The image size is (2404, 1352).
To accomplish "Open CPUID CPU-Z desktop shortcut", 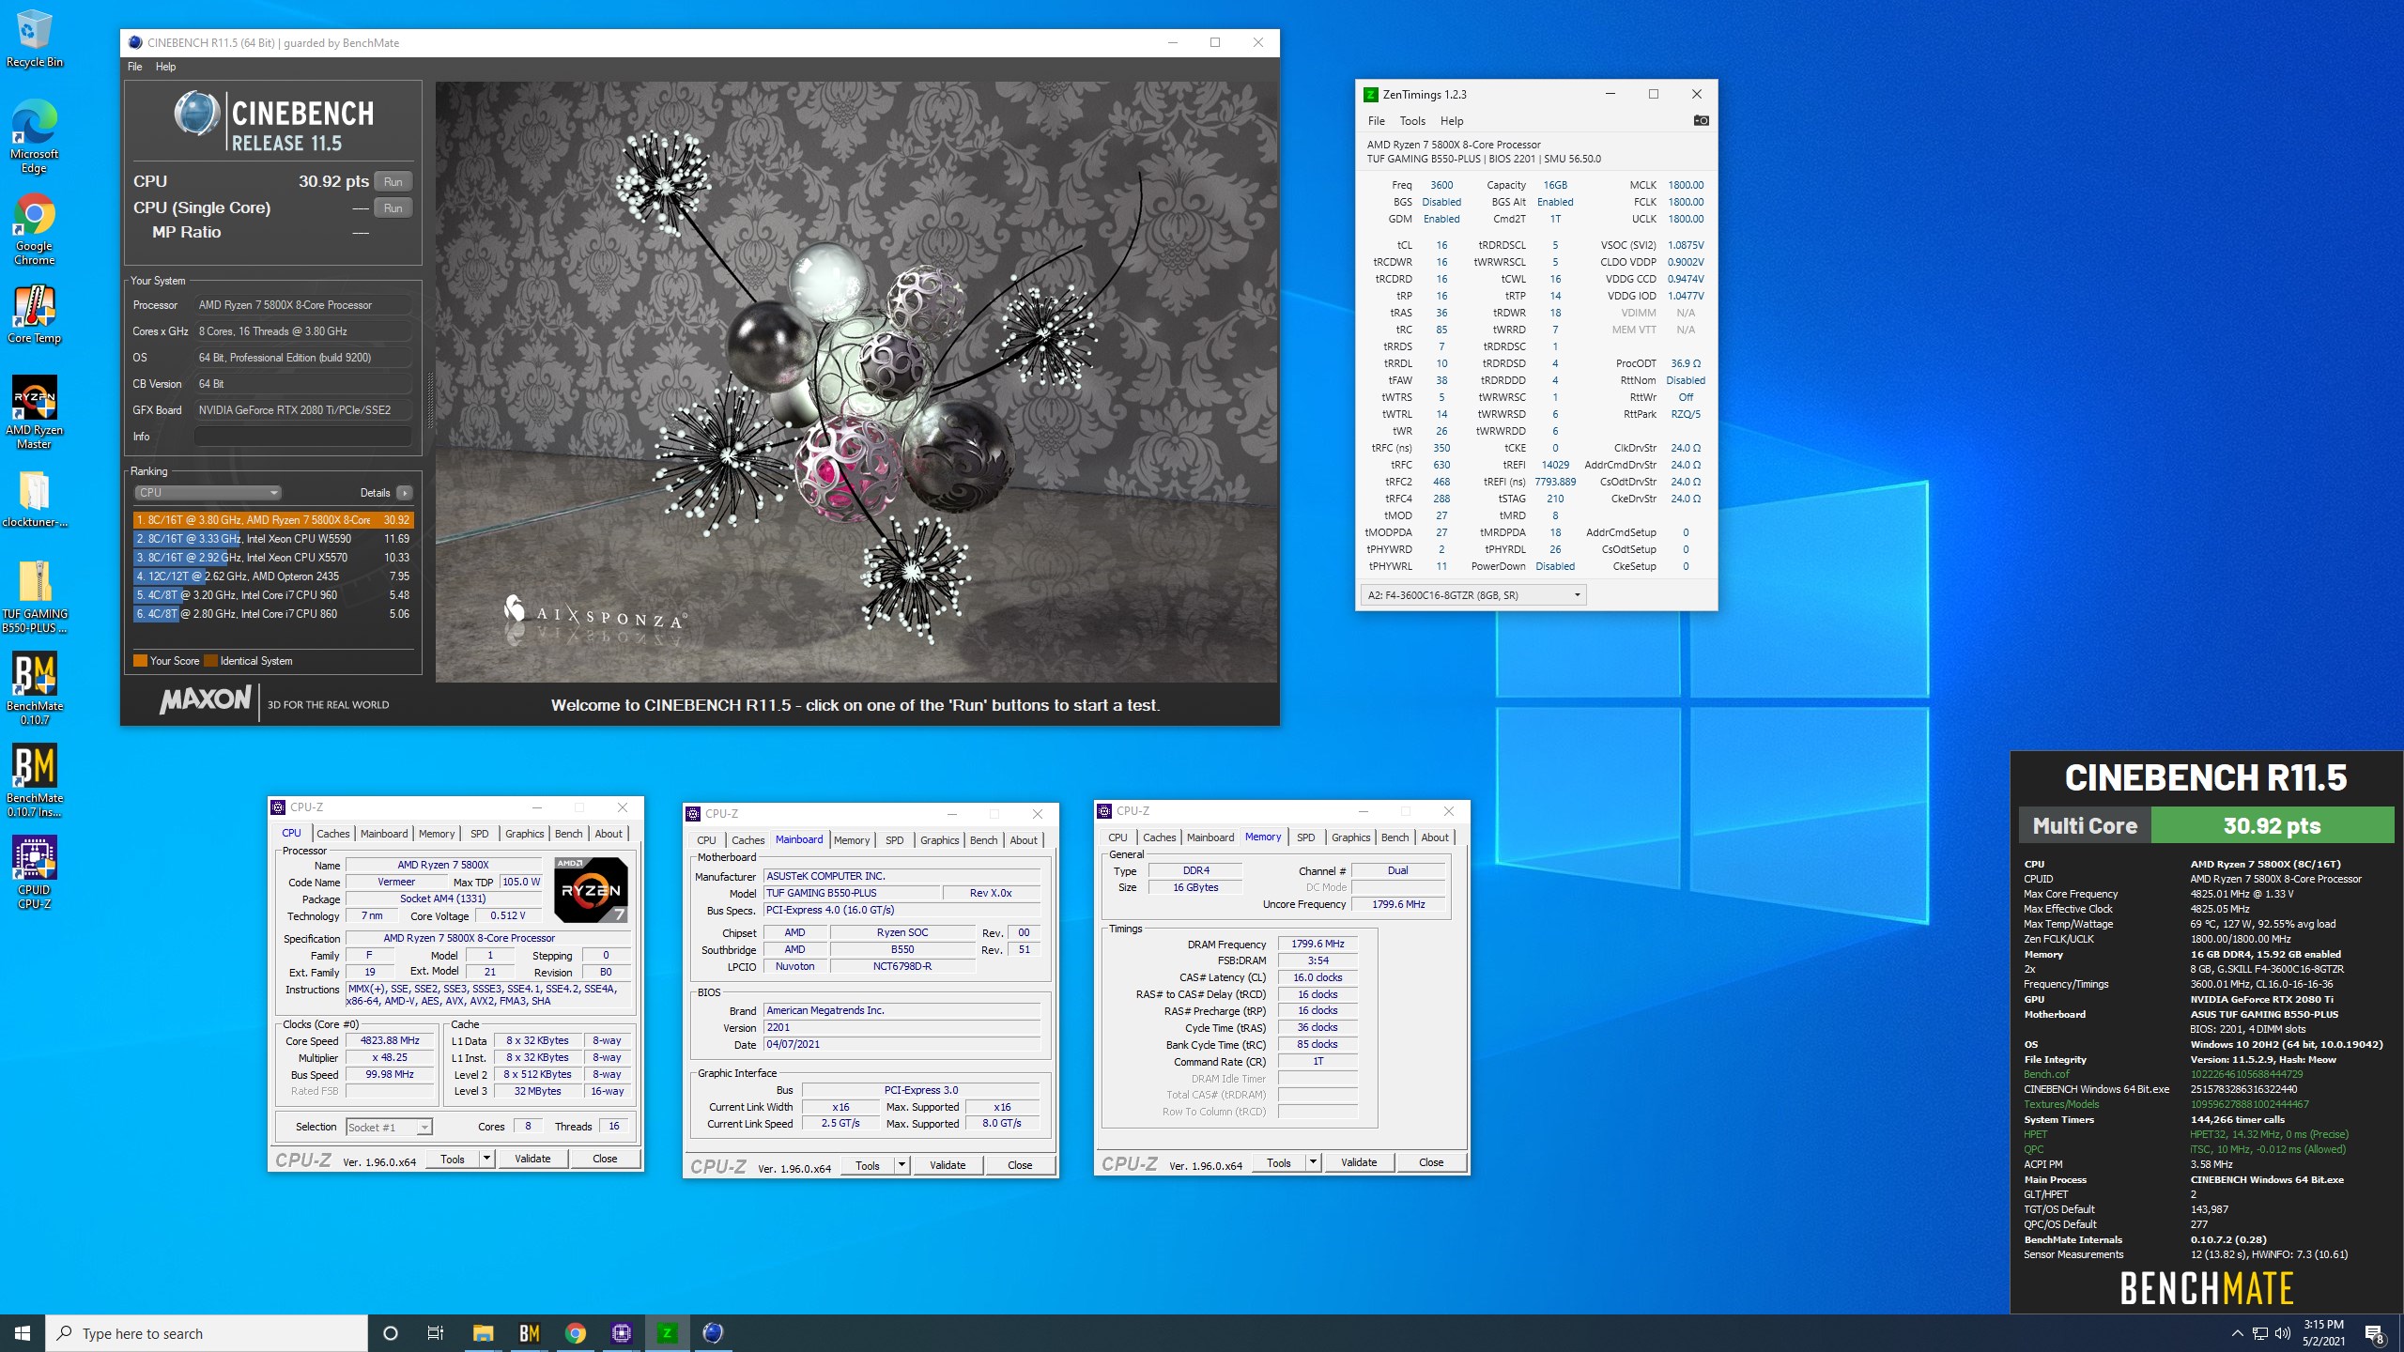I will (35, 873).
